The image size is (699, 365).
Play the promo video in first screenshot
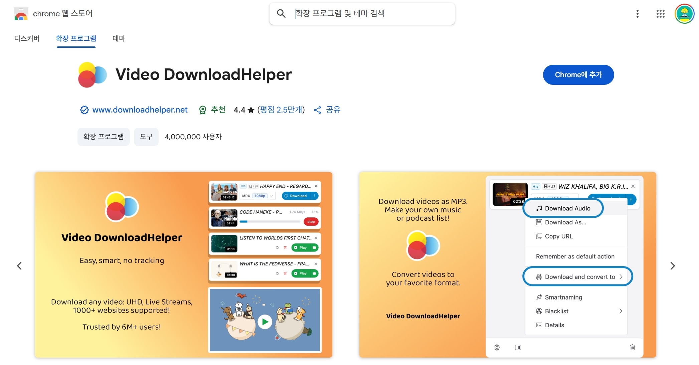265,322
